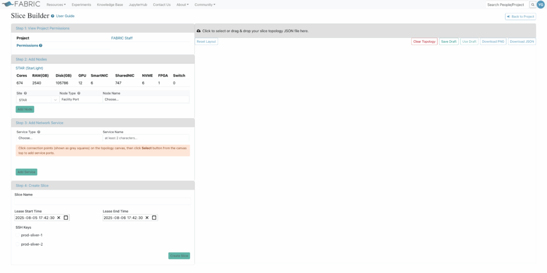Click the Lease Start Time date field
Screen dimensions: 547x273
[x=42, y=217]
